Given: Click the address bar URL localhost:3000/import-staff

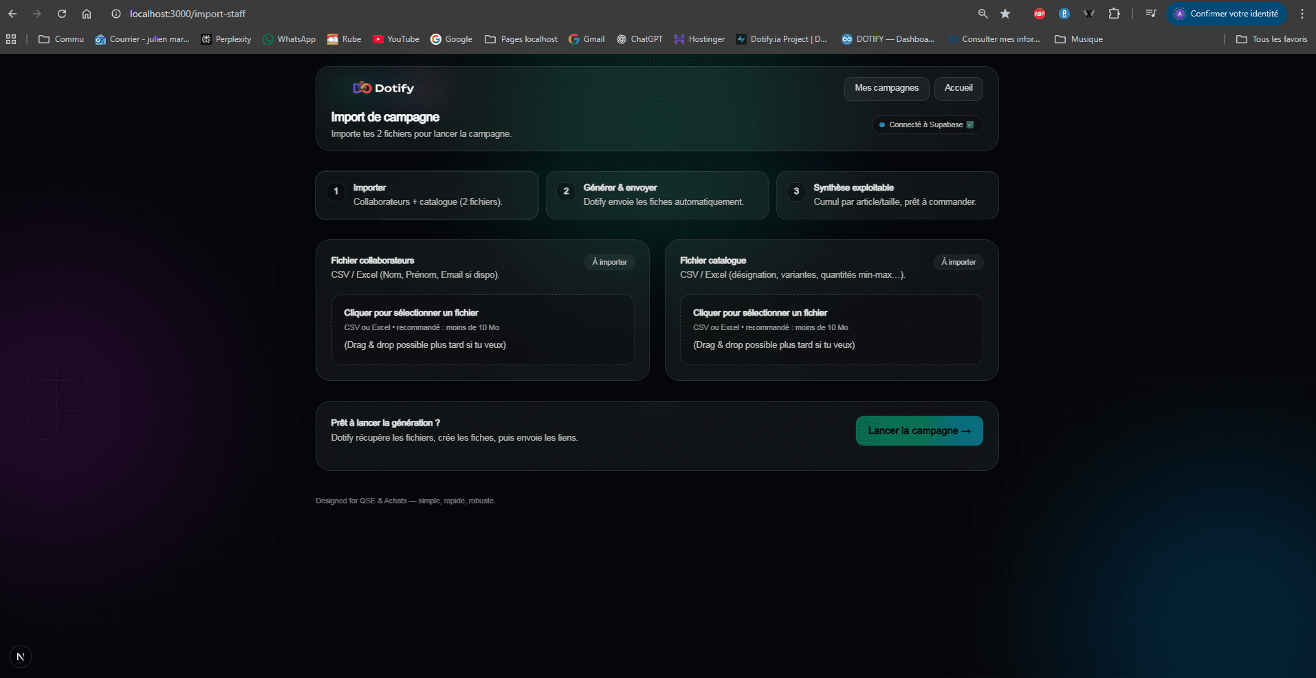Looking at the screenshot, I should pyautogui.click(x=188, y=14).
